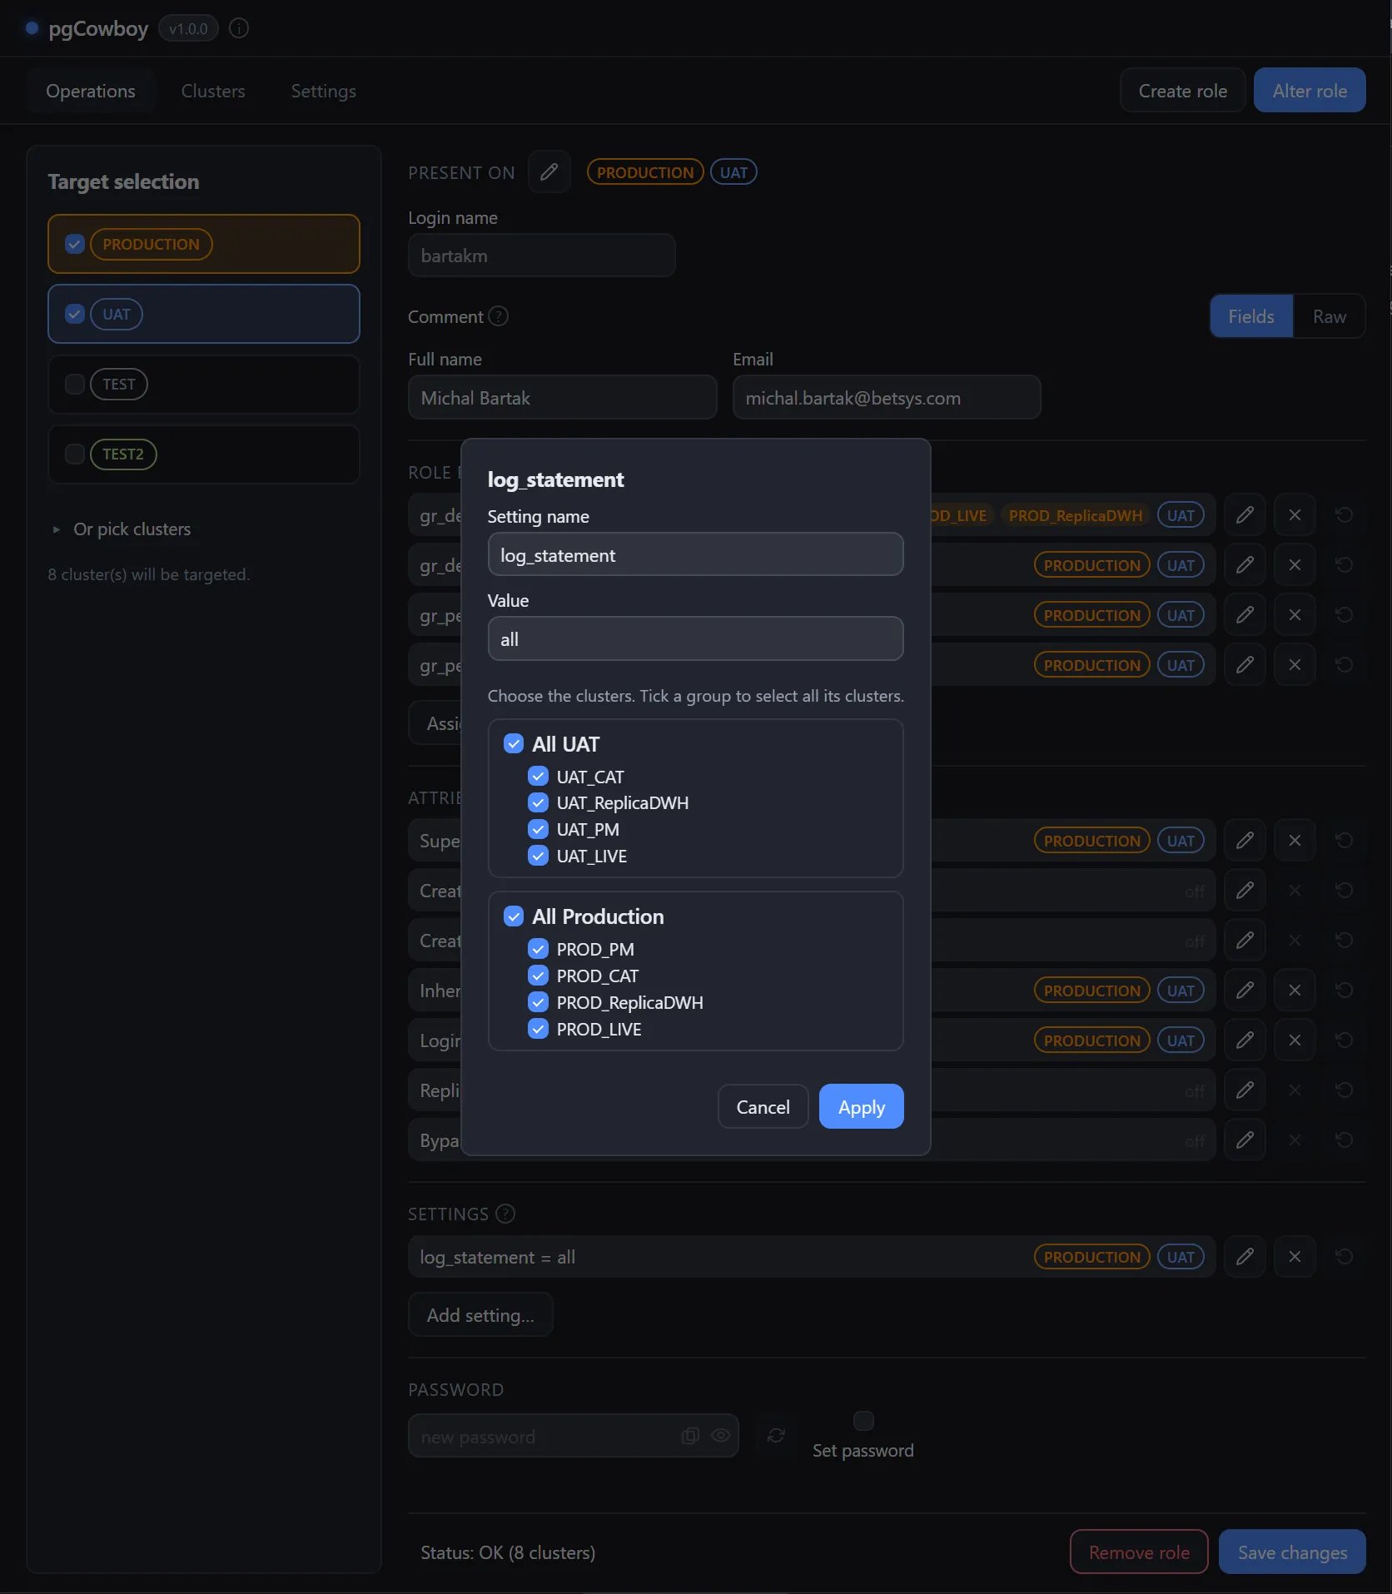Edit the Login attribute row with pencil
The width and height of the screenshot is (1392, 1594).
1245,1040
